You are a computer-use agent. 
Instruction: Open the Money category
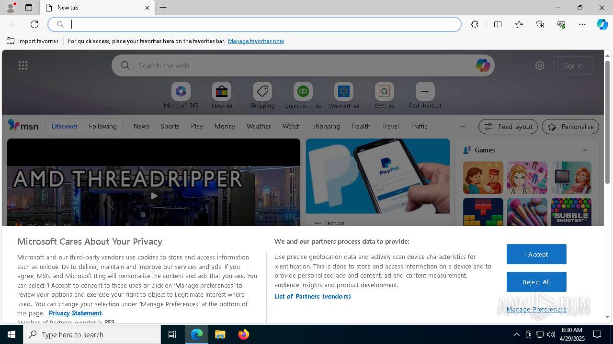pos(225,126)
